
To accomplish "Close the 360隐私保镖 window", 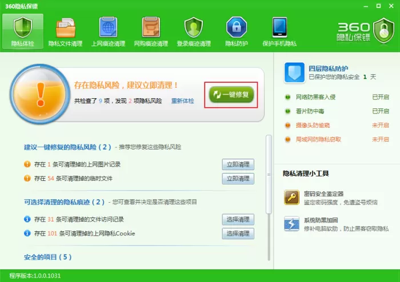I will [x=391, y=6].
